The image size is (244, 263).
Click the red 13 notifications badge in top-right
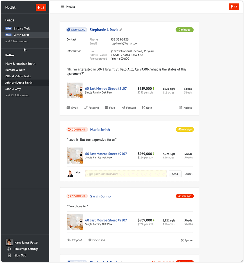(x=234, y=7)
